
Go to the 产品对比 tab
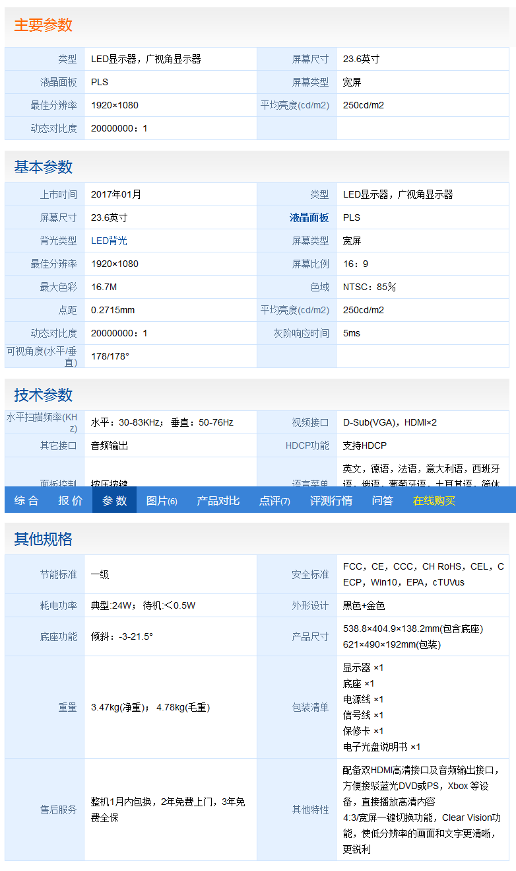[x=218, y=500]
